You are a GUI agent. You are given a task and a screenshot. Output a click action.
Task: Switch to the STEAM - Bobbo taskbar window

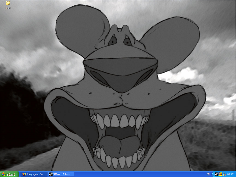(x=61, y=174)
